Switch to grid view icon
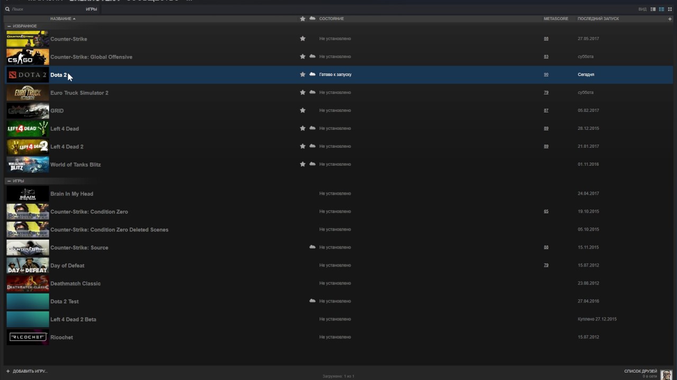677x380 pixels. [670, 9]
